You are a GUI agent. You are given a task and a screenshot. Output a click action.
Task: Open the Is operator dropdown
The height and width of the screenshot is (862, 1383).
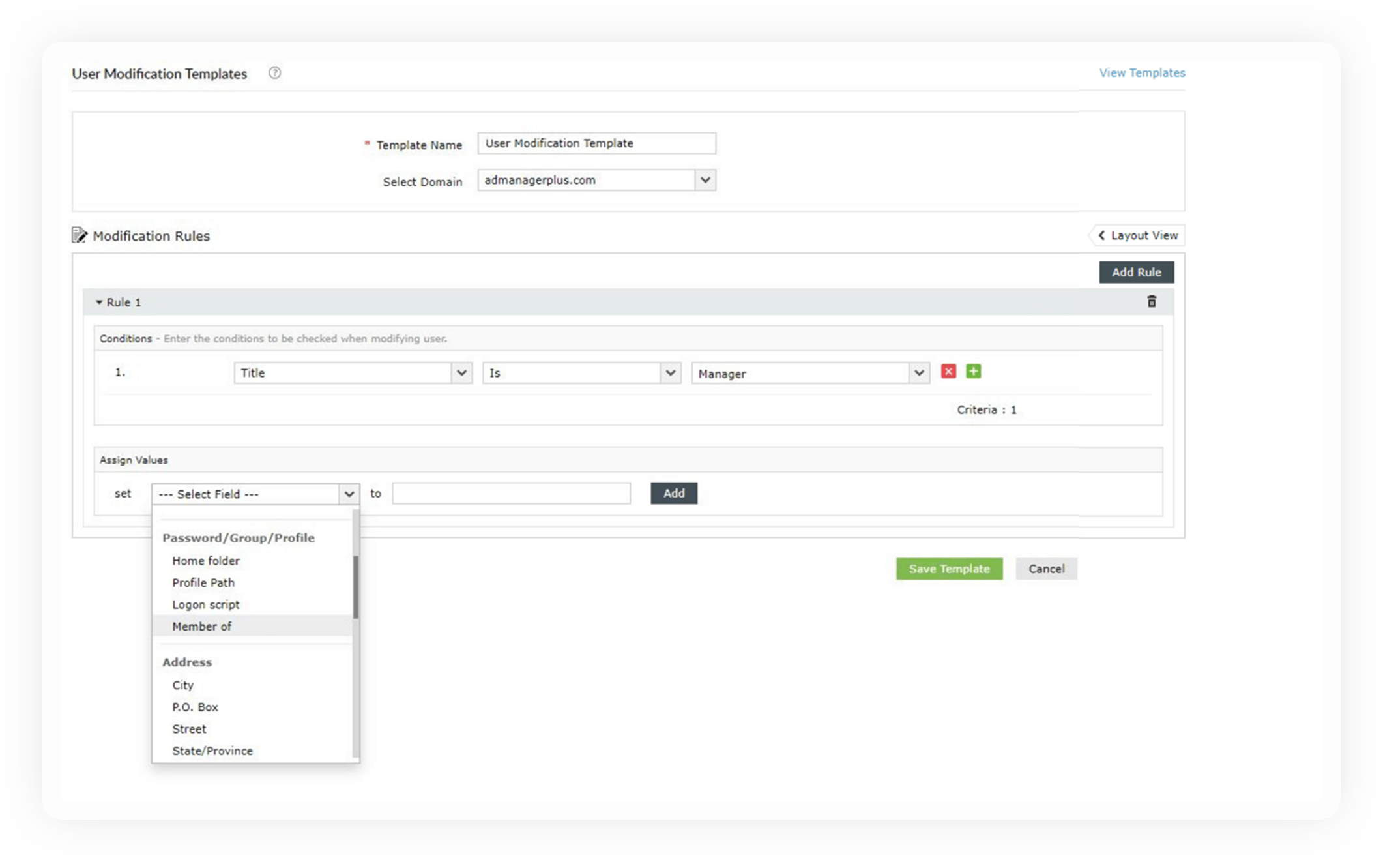[x=670, y=373]
